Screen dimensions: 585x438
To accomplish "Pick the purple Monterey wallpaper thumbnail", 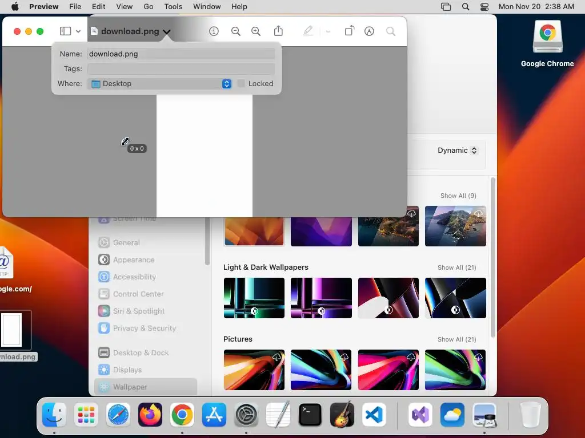I will pyautogui.click(x=321, y=232).
